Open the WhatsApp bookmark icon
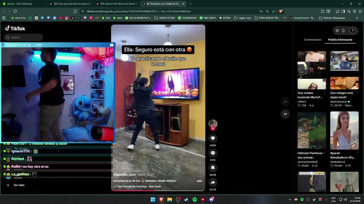 pyautogui.click(x=30, y=18)
